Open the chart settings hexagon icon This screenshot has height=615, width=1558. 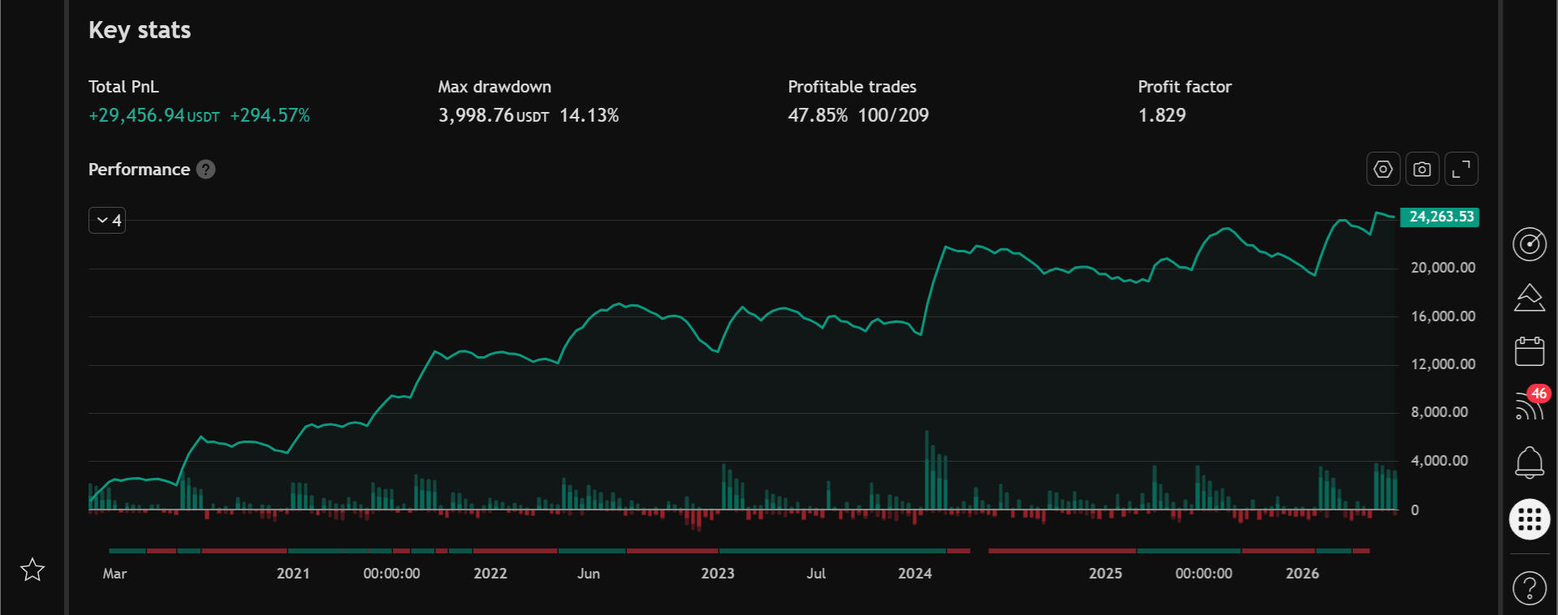coord(1383,170)
